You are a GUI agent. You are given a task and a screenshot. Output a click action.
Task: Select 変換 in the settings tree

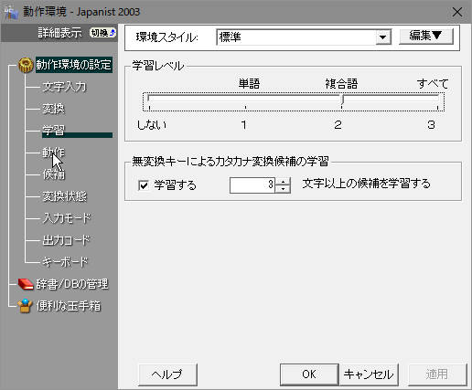pyautogui.click(x=53, y=109)
